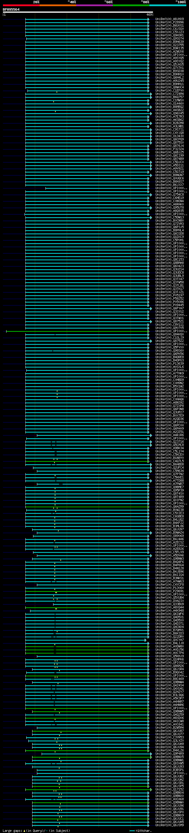Click the UniRef100_A8N392 label
Screen dimensions: 189x833
coord(170,402)
